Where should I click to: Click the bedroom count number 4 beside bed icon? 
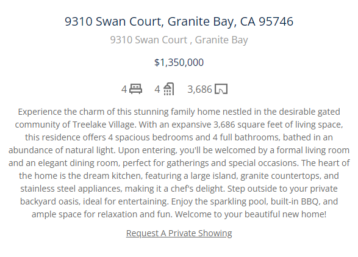pyautogui.click(x=124, y=89)
